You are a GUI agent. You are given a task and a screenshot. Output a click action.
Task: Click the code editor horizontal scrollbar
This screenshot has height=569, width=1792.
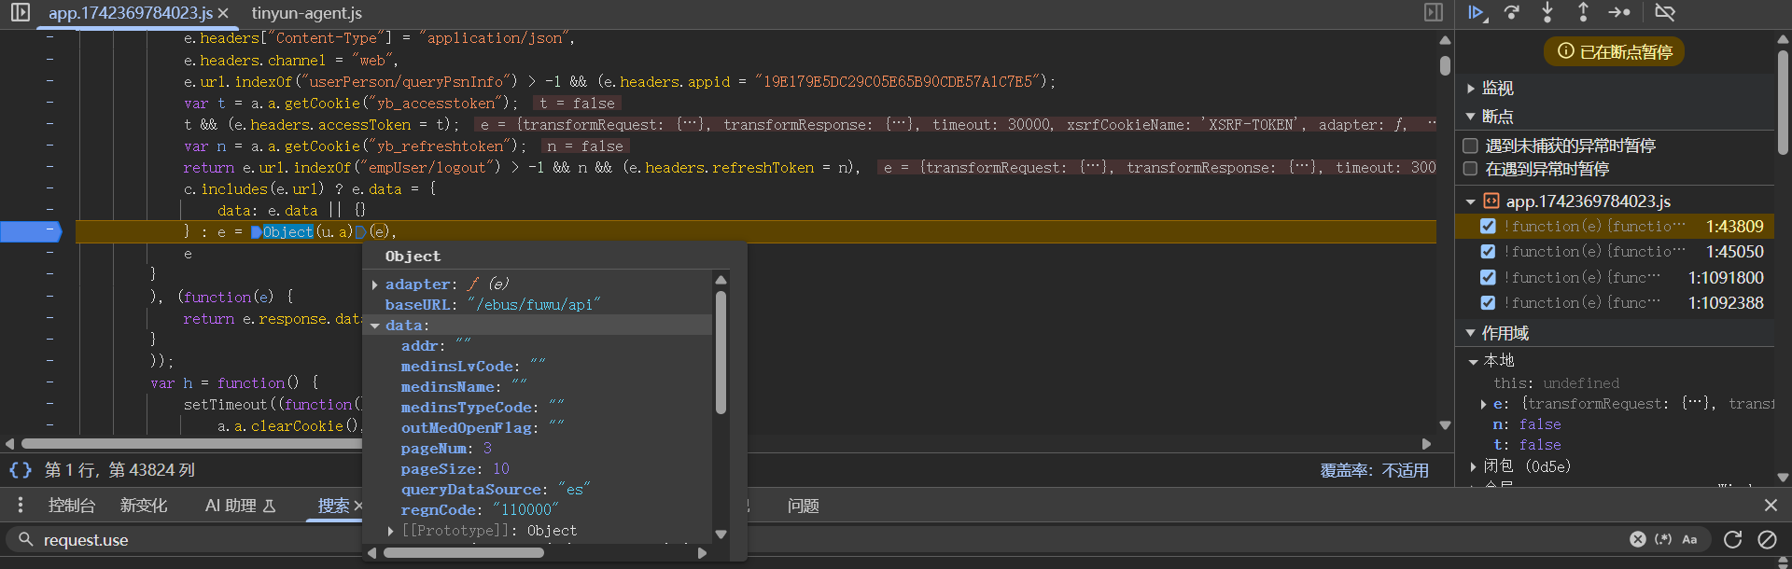(x=191, y=444)
